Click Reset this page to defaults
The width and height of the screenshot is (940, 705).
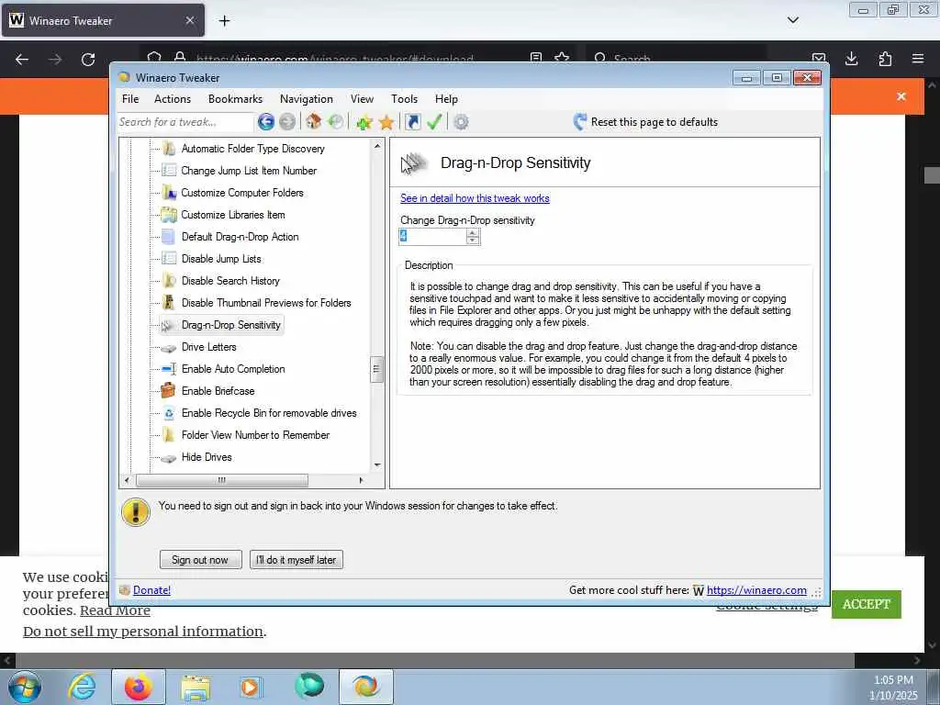click(x=645, y=122)
